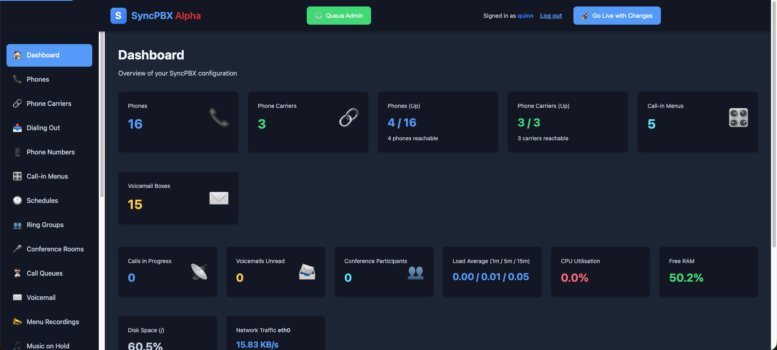Click the Network Traffic 15.83 KB/s value
Viewport: 777px width, 350px height.
(257, 345)
